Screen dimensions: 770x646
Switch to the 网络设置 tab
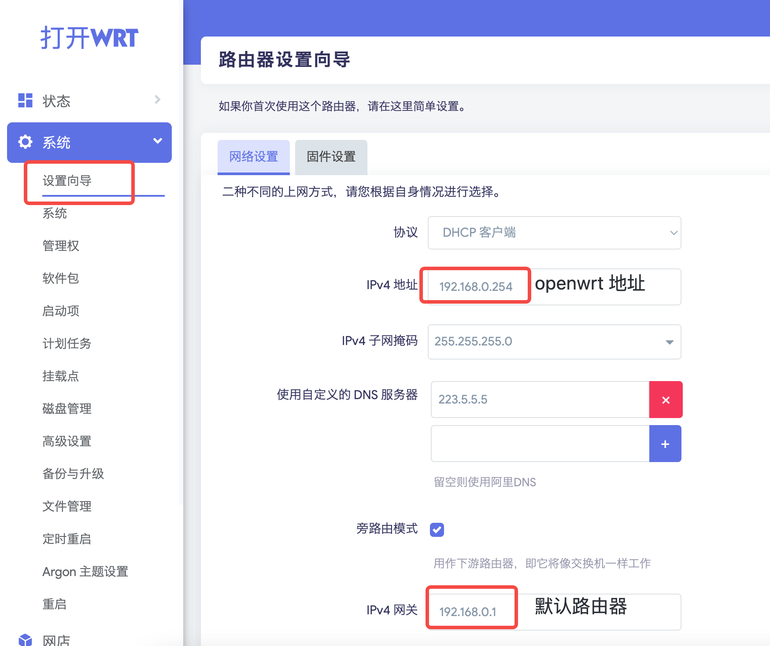coord(254,157)
